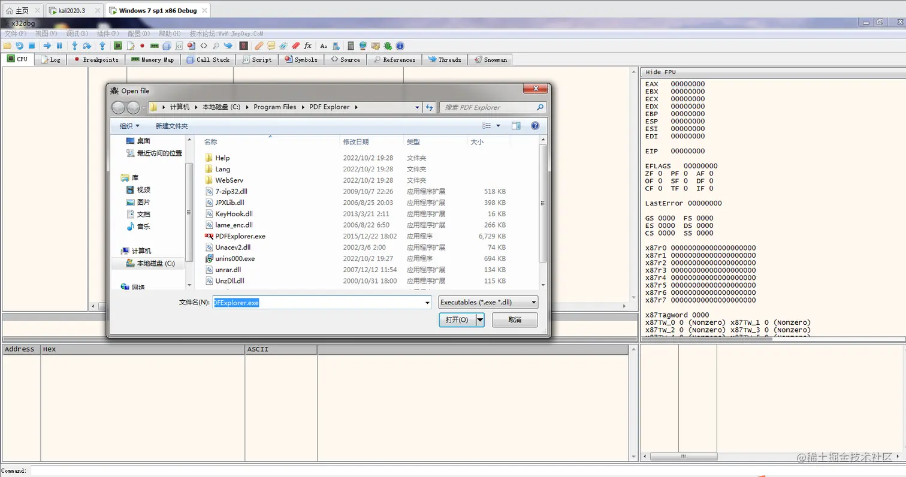Click the green bug toolbar icon
Screen dimensions: 906x477
[x=388, y=46]
